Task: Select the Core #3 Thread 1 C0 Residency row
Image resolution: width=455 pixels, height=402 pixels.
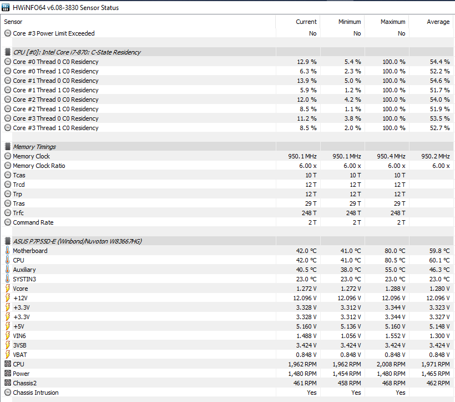Action: pos(227,128)
